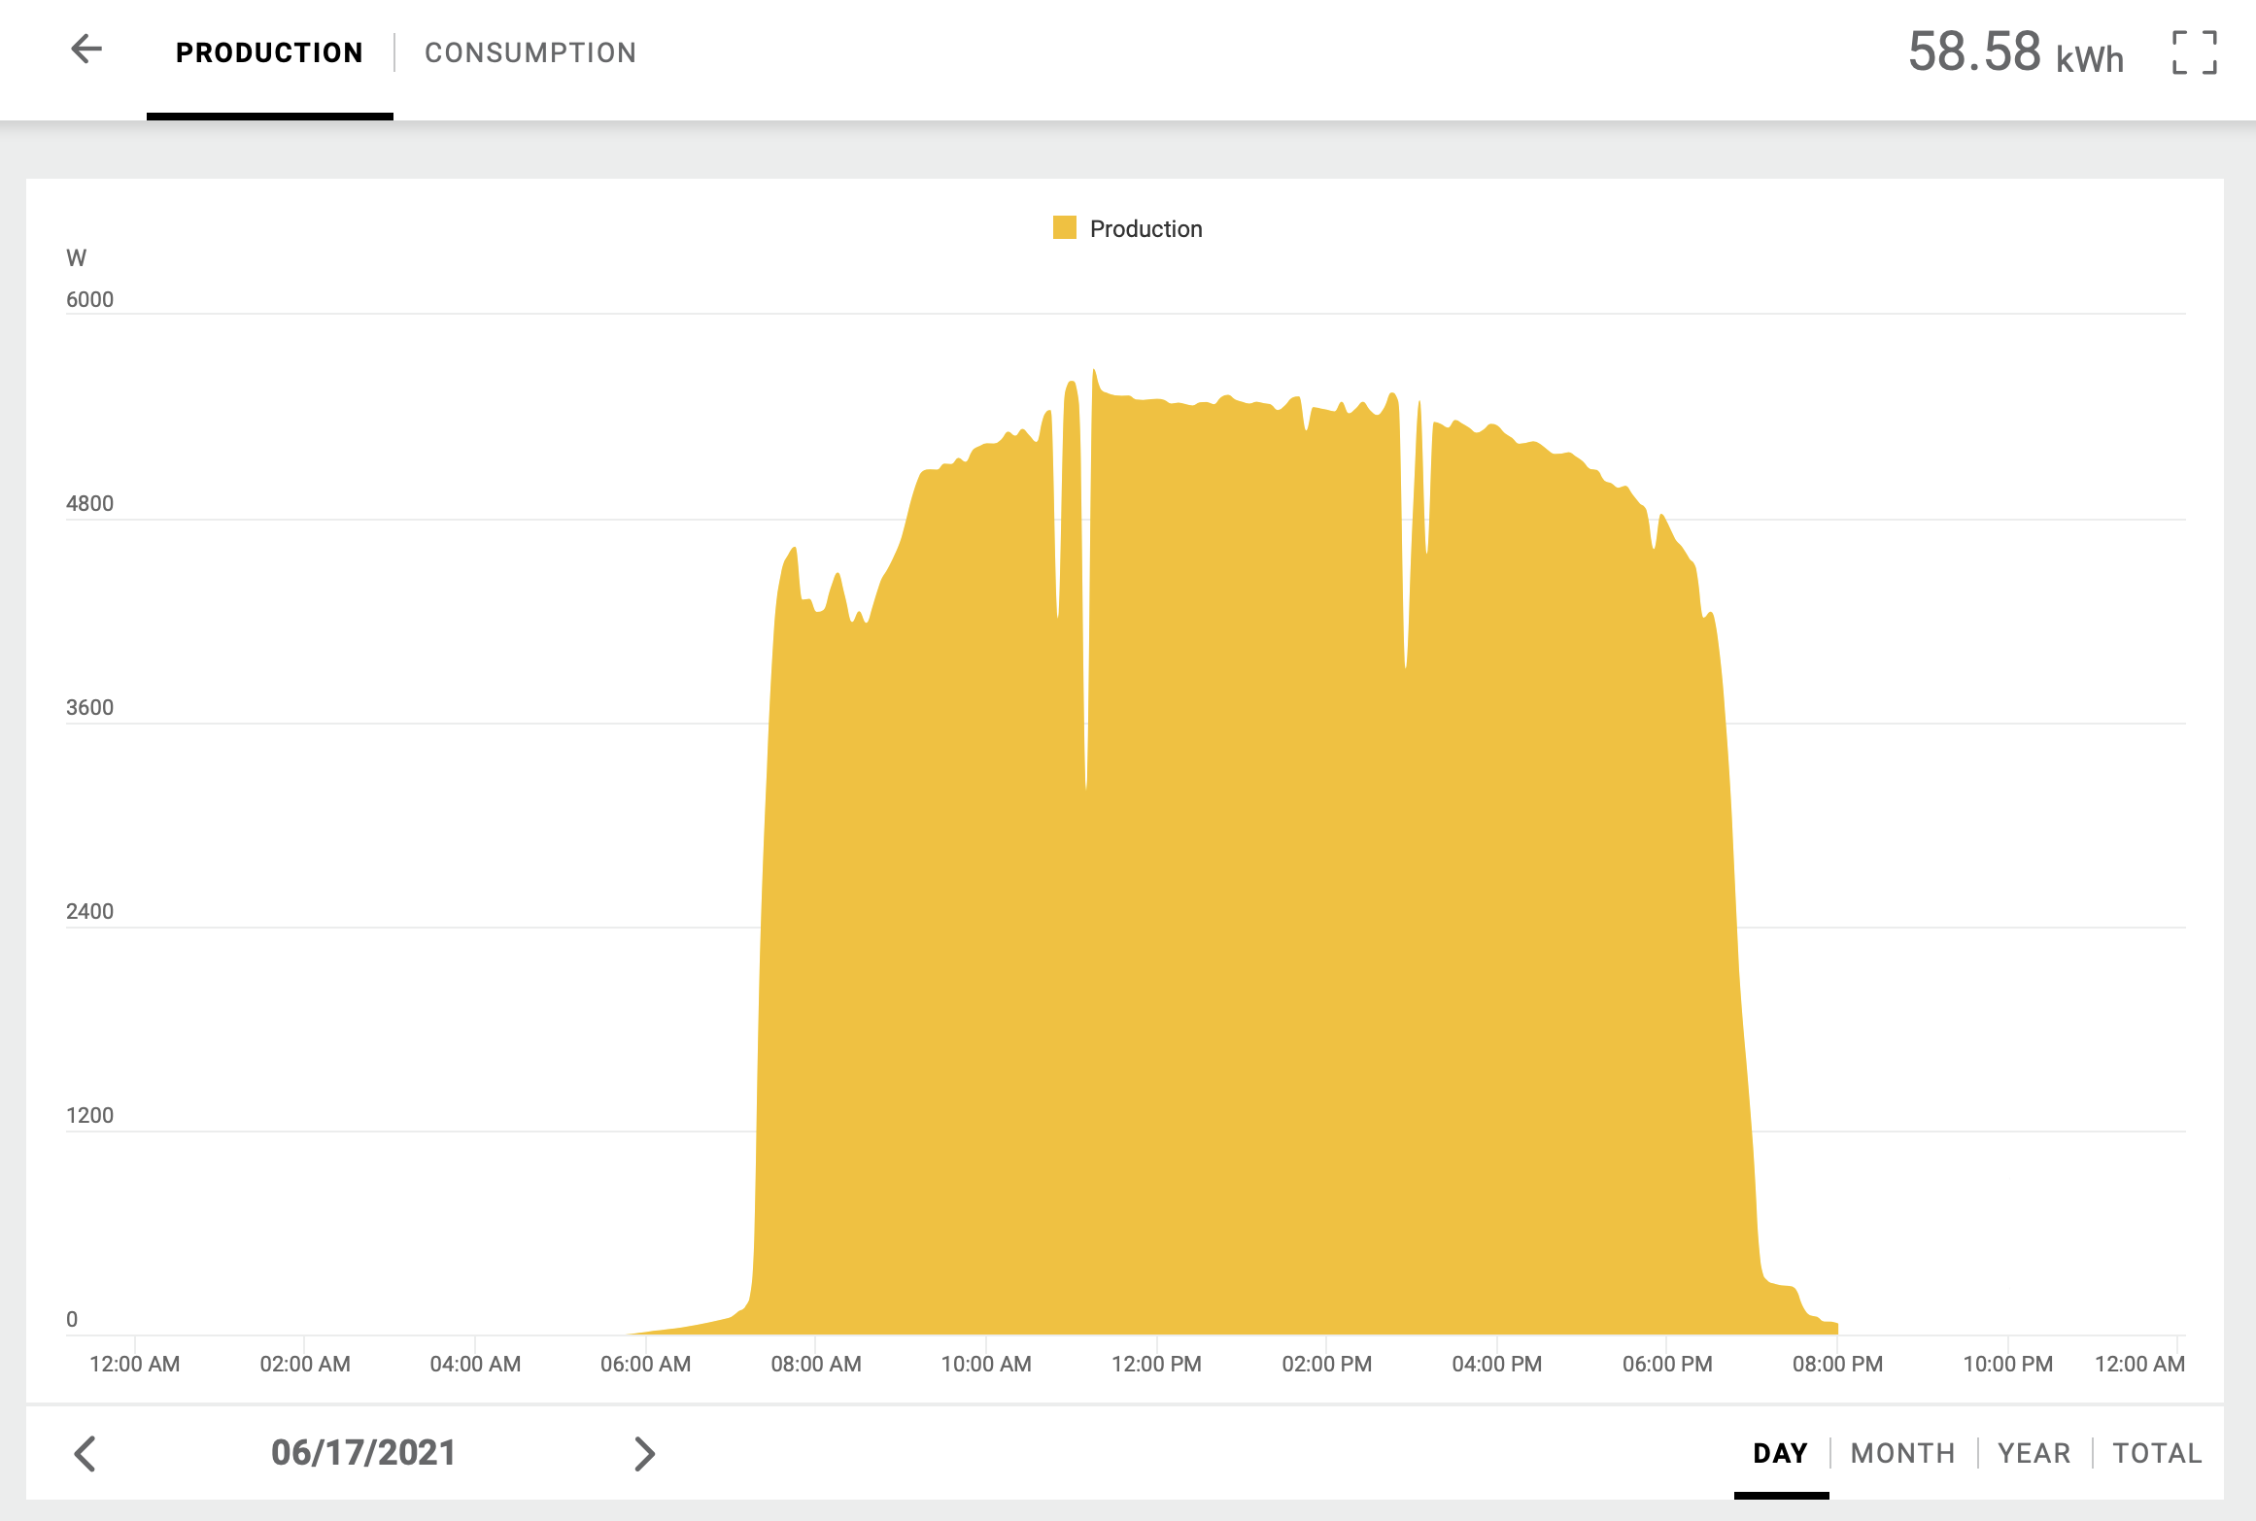Go to previous day chevron
This screenshot has width=2256, height=1521.
pyautogui.click(x=85, y=1454)
